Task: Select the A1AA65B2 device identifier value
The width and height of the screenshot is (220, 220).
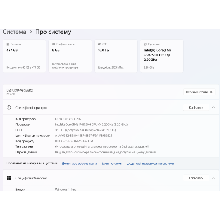Action: click(x=84, y=136)
